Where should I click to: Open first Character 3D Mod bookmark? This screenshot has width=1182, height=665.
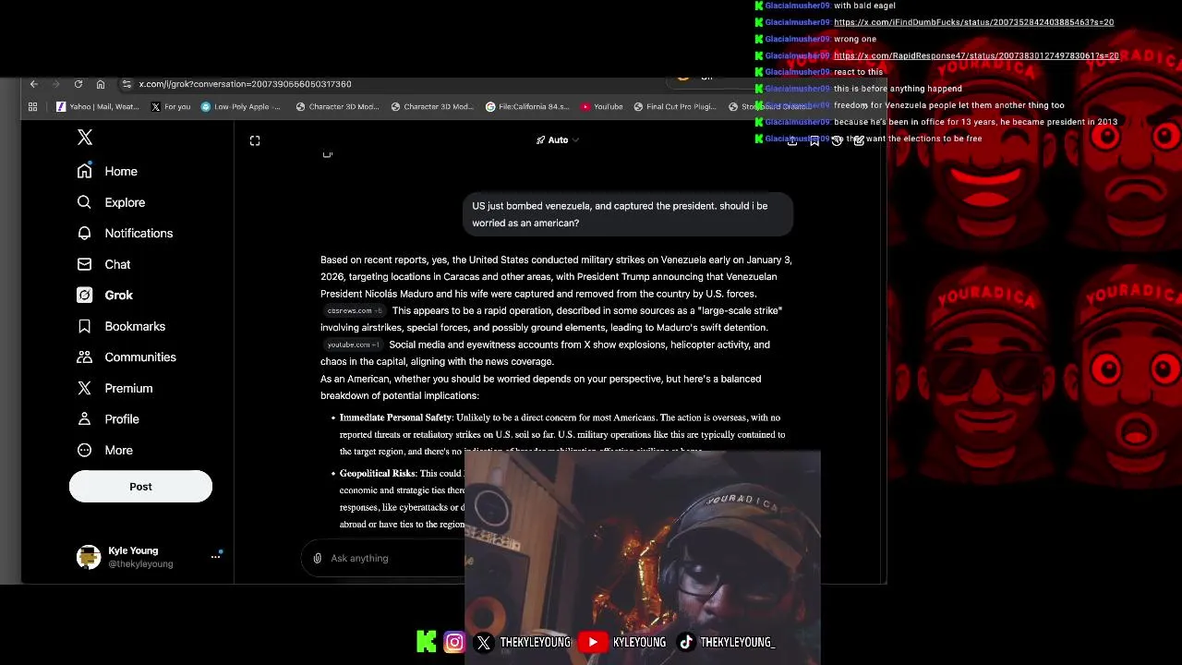pos(337,107)
